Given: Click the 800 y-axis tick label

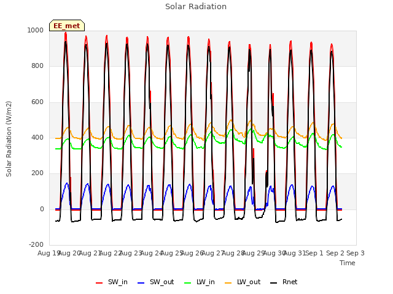Looking at the screenshot, I should pyautogui.click(x=37, y=66).
